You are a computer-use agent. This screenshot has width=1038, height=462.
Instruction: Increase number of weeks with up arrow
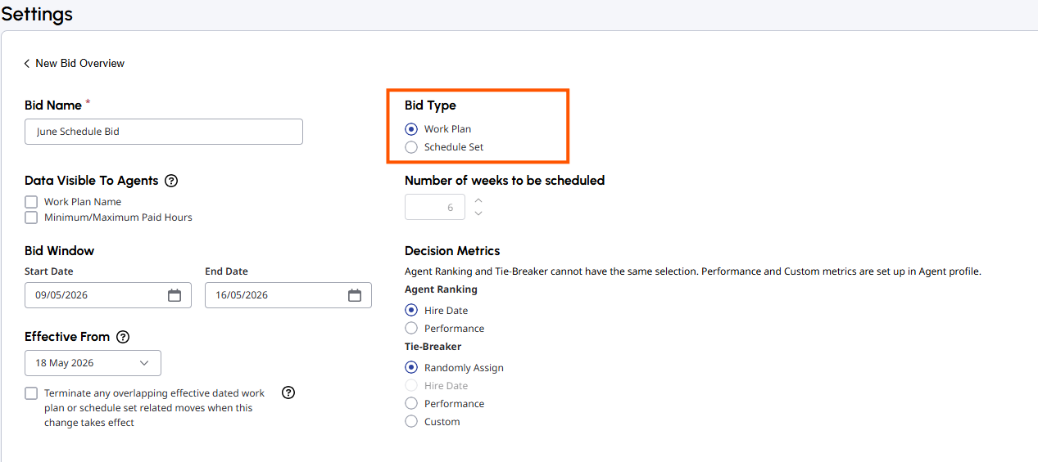coord(478,200)
